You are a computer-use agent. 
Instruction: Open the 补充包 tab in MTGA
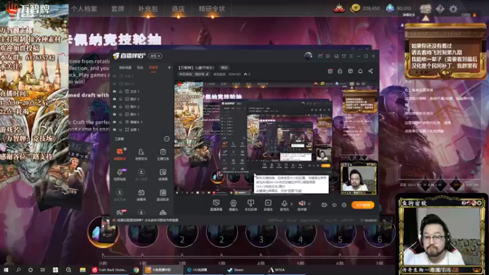click(x=148, y=9)
